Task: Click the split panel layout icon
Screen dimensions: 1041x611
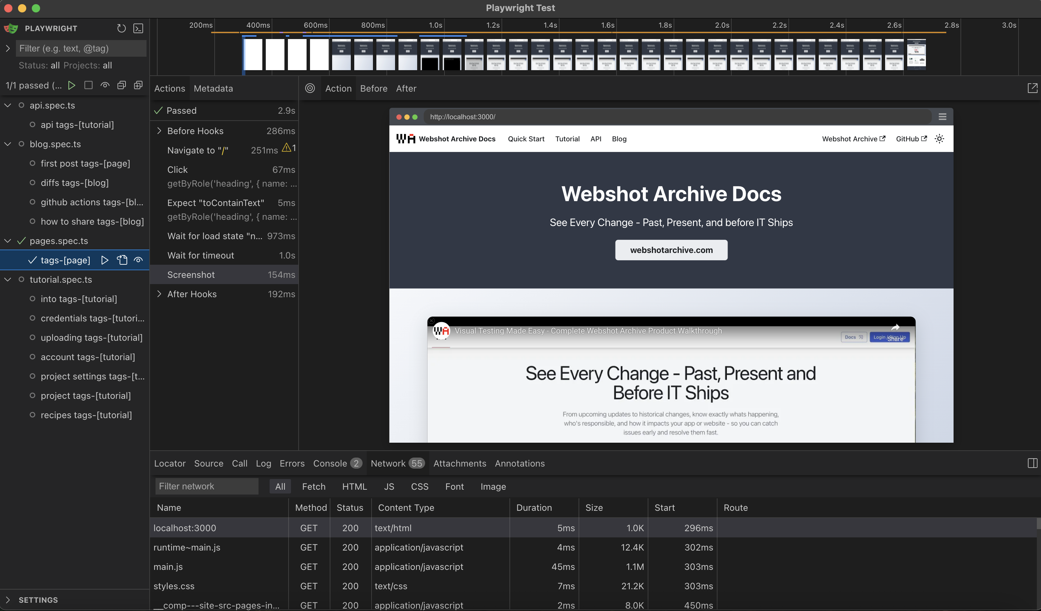Action: pos(1032,463)
